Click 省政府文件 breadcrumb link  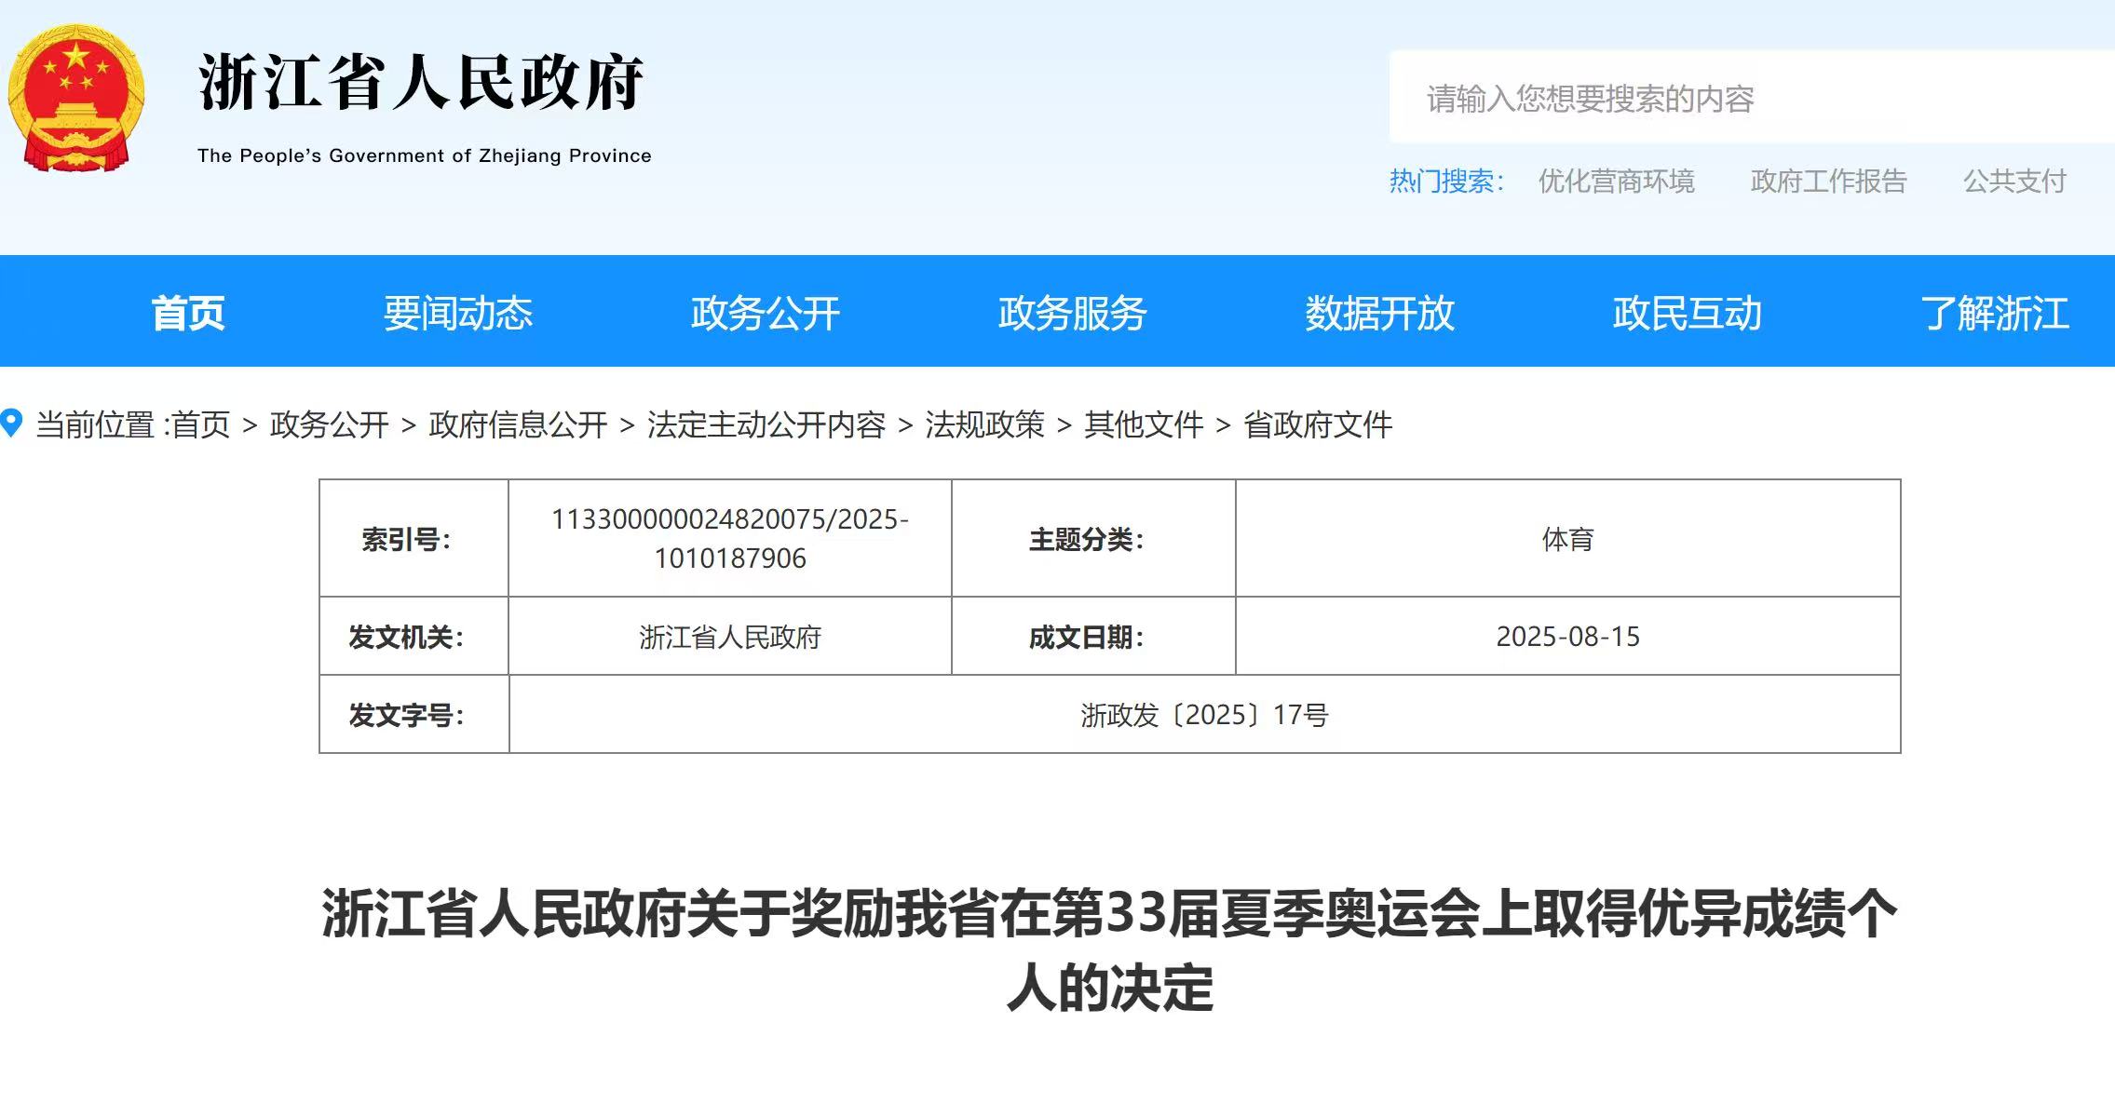1318,425
